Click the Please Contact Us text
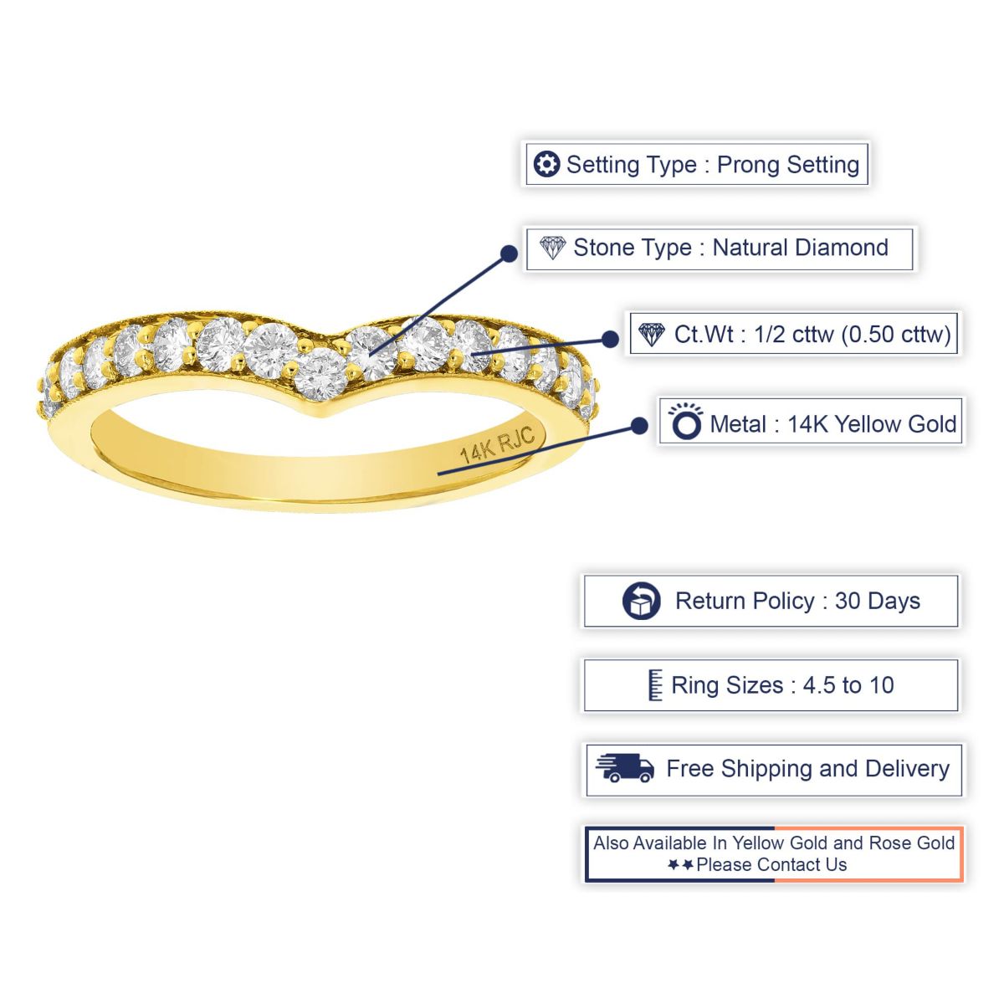 coord(771,865)
